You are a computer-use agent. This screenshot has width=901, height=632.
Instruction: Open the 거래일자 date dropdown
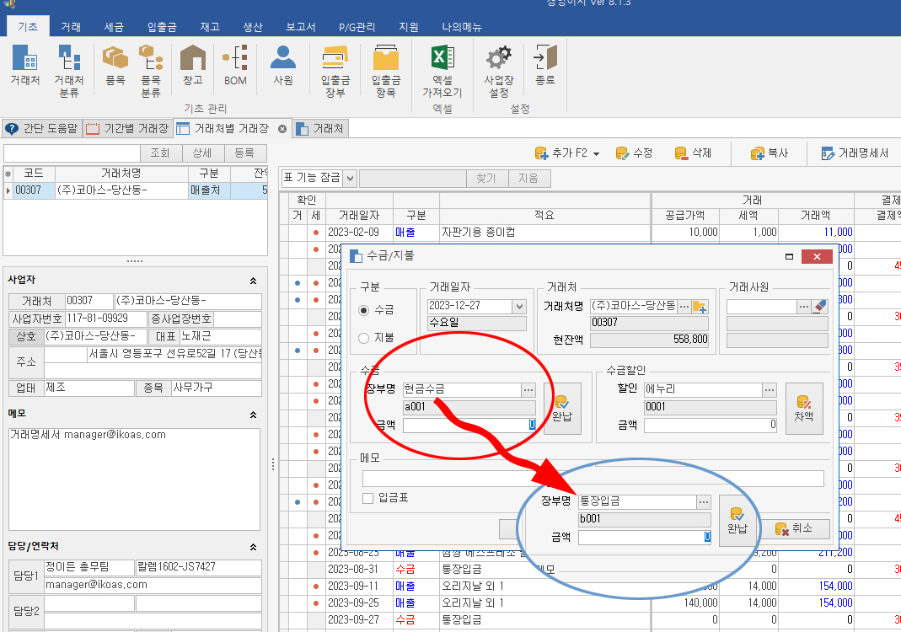[x=519, y=307]
